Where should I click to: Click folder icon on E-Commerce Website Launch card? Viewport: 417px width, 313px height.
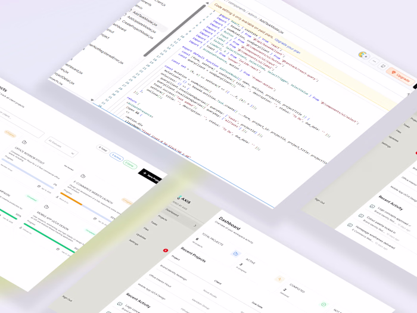pyautogui.click(x=83, y=176)
